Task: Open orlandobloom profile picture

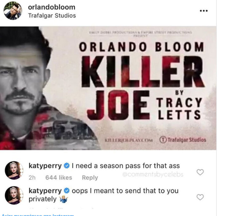Action: point(13,11)
